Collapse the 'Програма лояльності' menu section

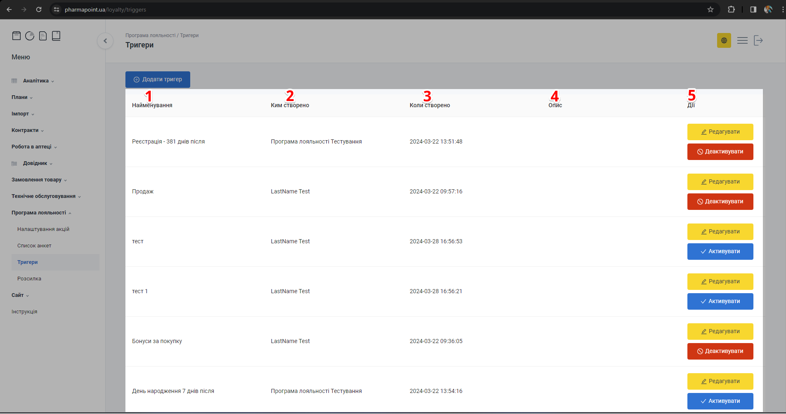click(41, 213)
